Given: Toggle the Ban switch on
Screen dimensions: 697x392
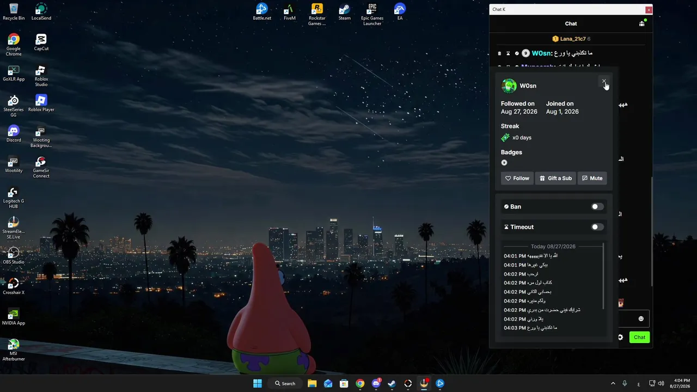Looking at the screenshot, I should 597,207.
